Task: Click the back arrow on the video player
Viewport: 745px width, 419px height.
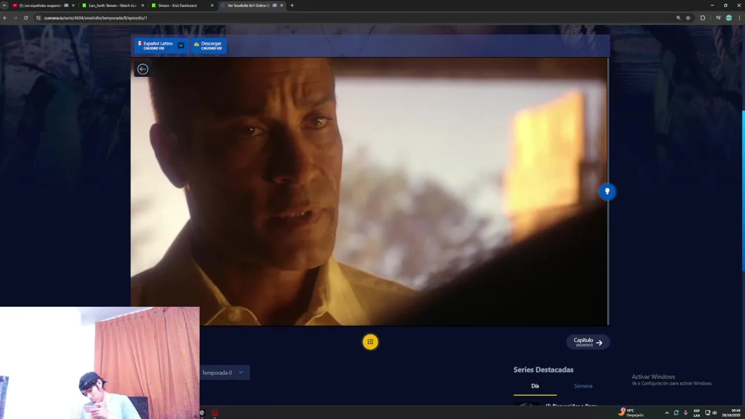Action: [x=143, y=69]
